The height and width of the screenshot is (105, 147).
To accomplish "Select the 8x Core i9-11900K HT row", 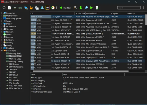I will point(87,61).
